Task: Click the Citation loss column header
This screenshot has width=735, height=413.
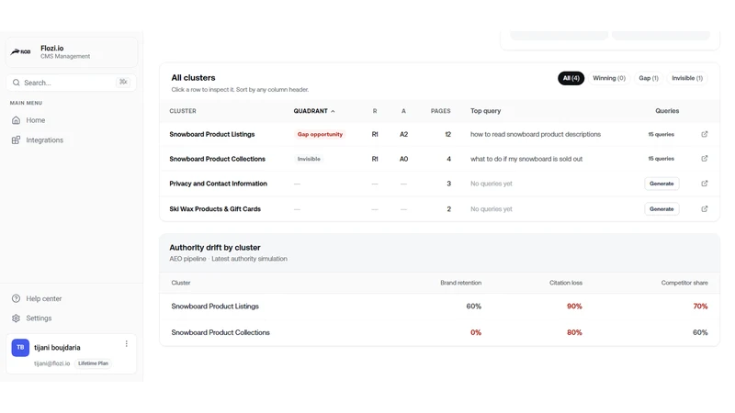Action: 566,283
